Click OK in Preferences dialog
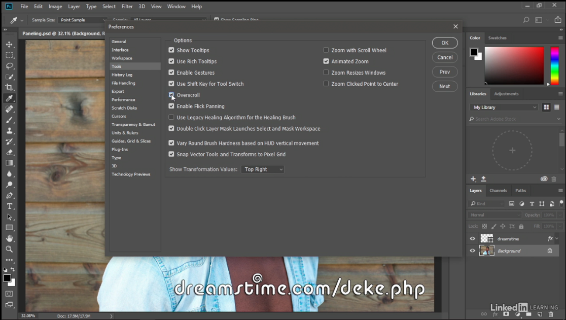This screenshot has width=566, height=320. [445, 43]
